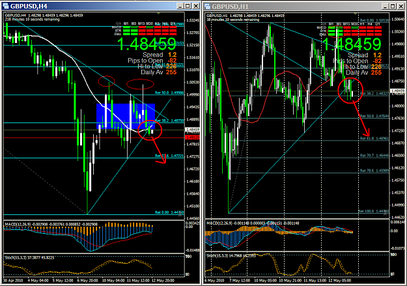Screen dimensions: 407x286
Task: Click the chart shift triangle in H1 chart
Action: tap(356, 13)
